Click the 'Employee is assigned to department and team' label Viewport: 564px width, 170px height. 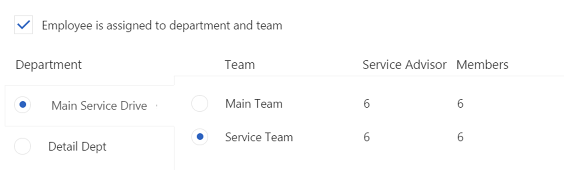pyautogui.click(x=162, y=26)
